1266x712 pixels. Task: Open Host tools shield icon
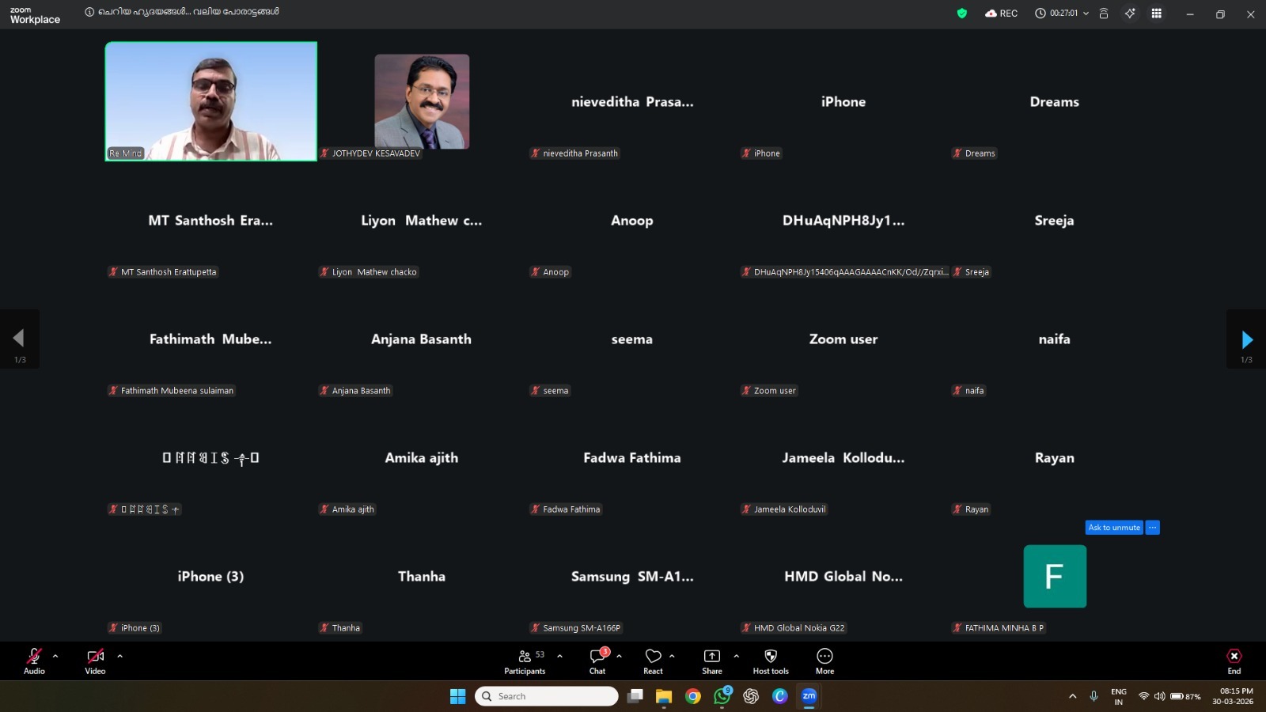click(770, 661)
